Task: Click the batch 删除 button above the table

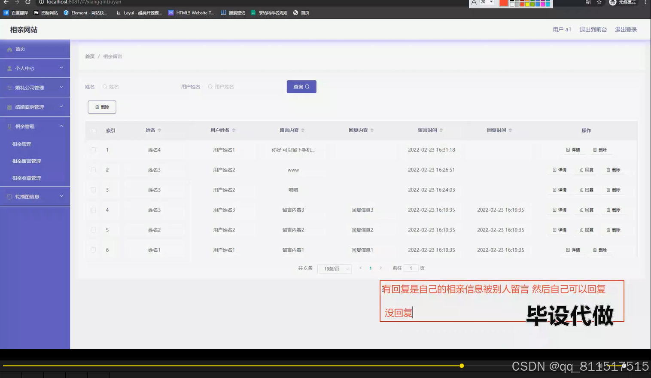Action: click(102, 107)
